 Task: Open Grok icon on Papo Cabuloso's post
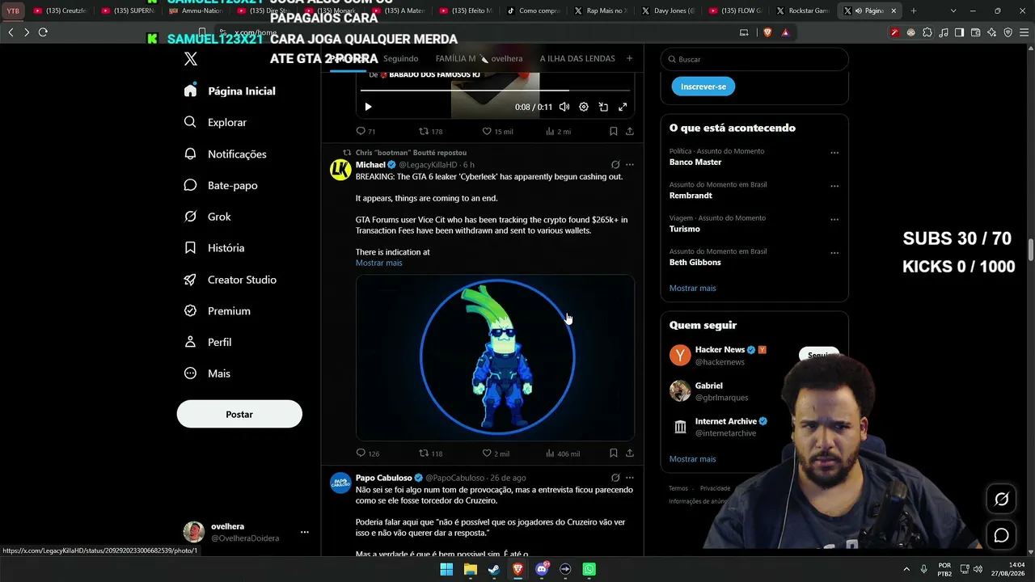tap(615, 478)
